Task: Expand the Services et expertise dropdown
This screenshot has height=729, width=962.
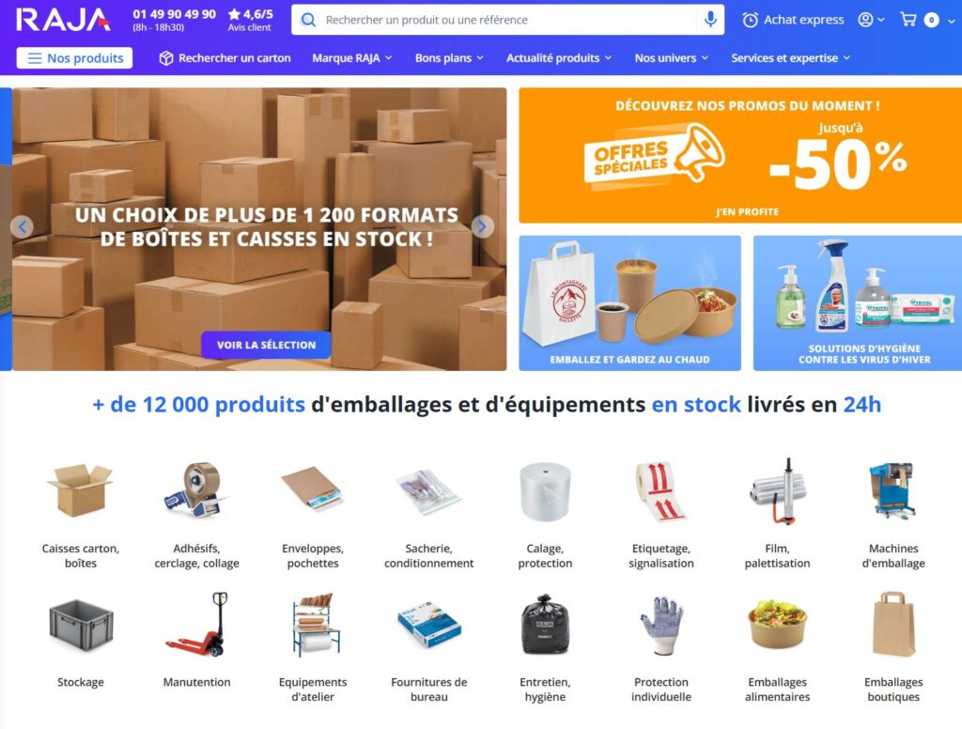Action: [x=790, y=58]
